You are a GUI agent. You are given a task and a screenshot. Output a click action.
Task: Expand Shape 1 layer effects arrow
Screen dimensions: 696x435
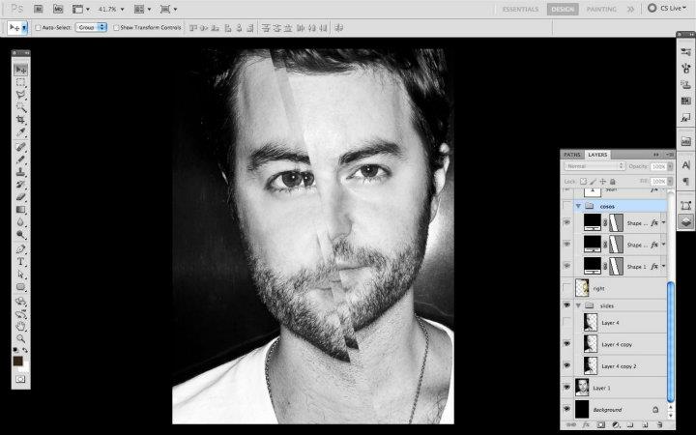(x=663, y=266)
